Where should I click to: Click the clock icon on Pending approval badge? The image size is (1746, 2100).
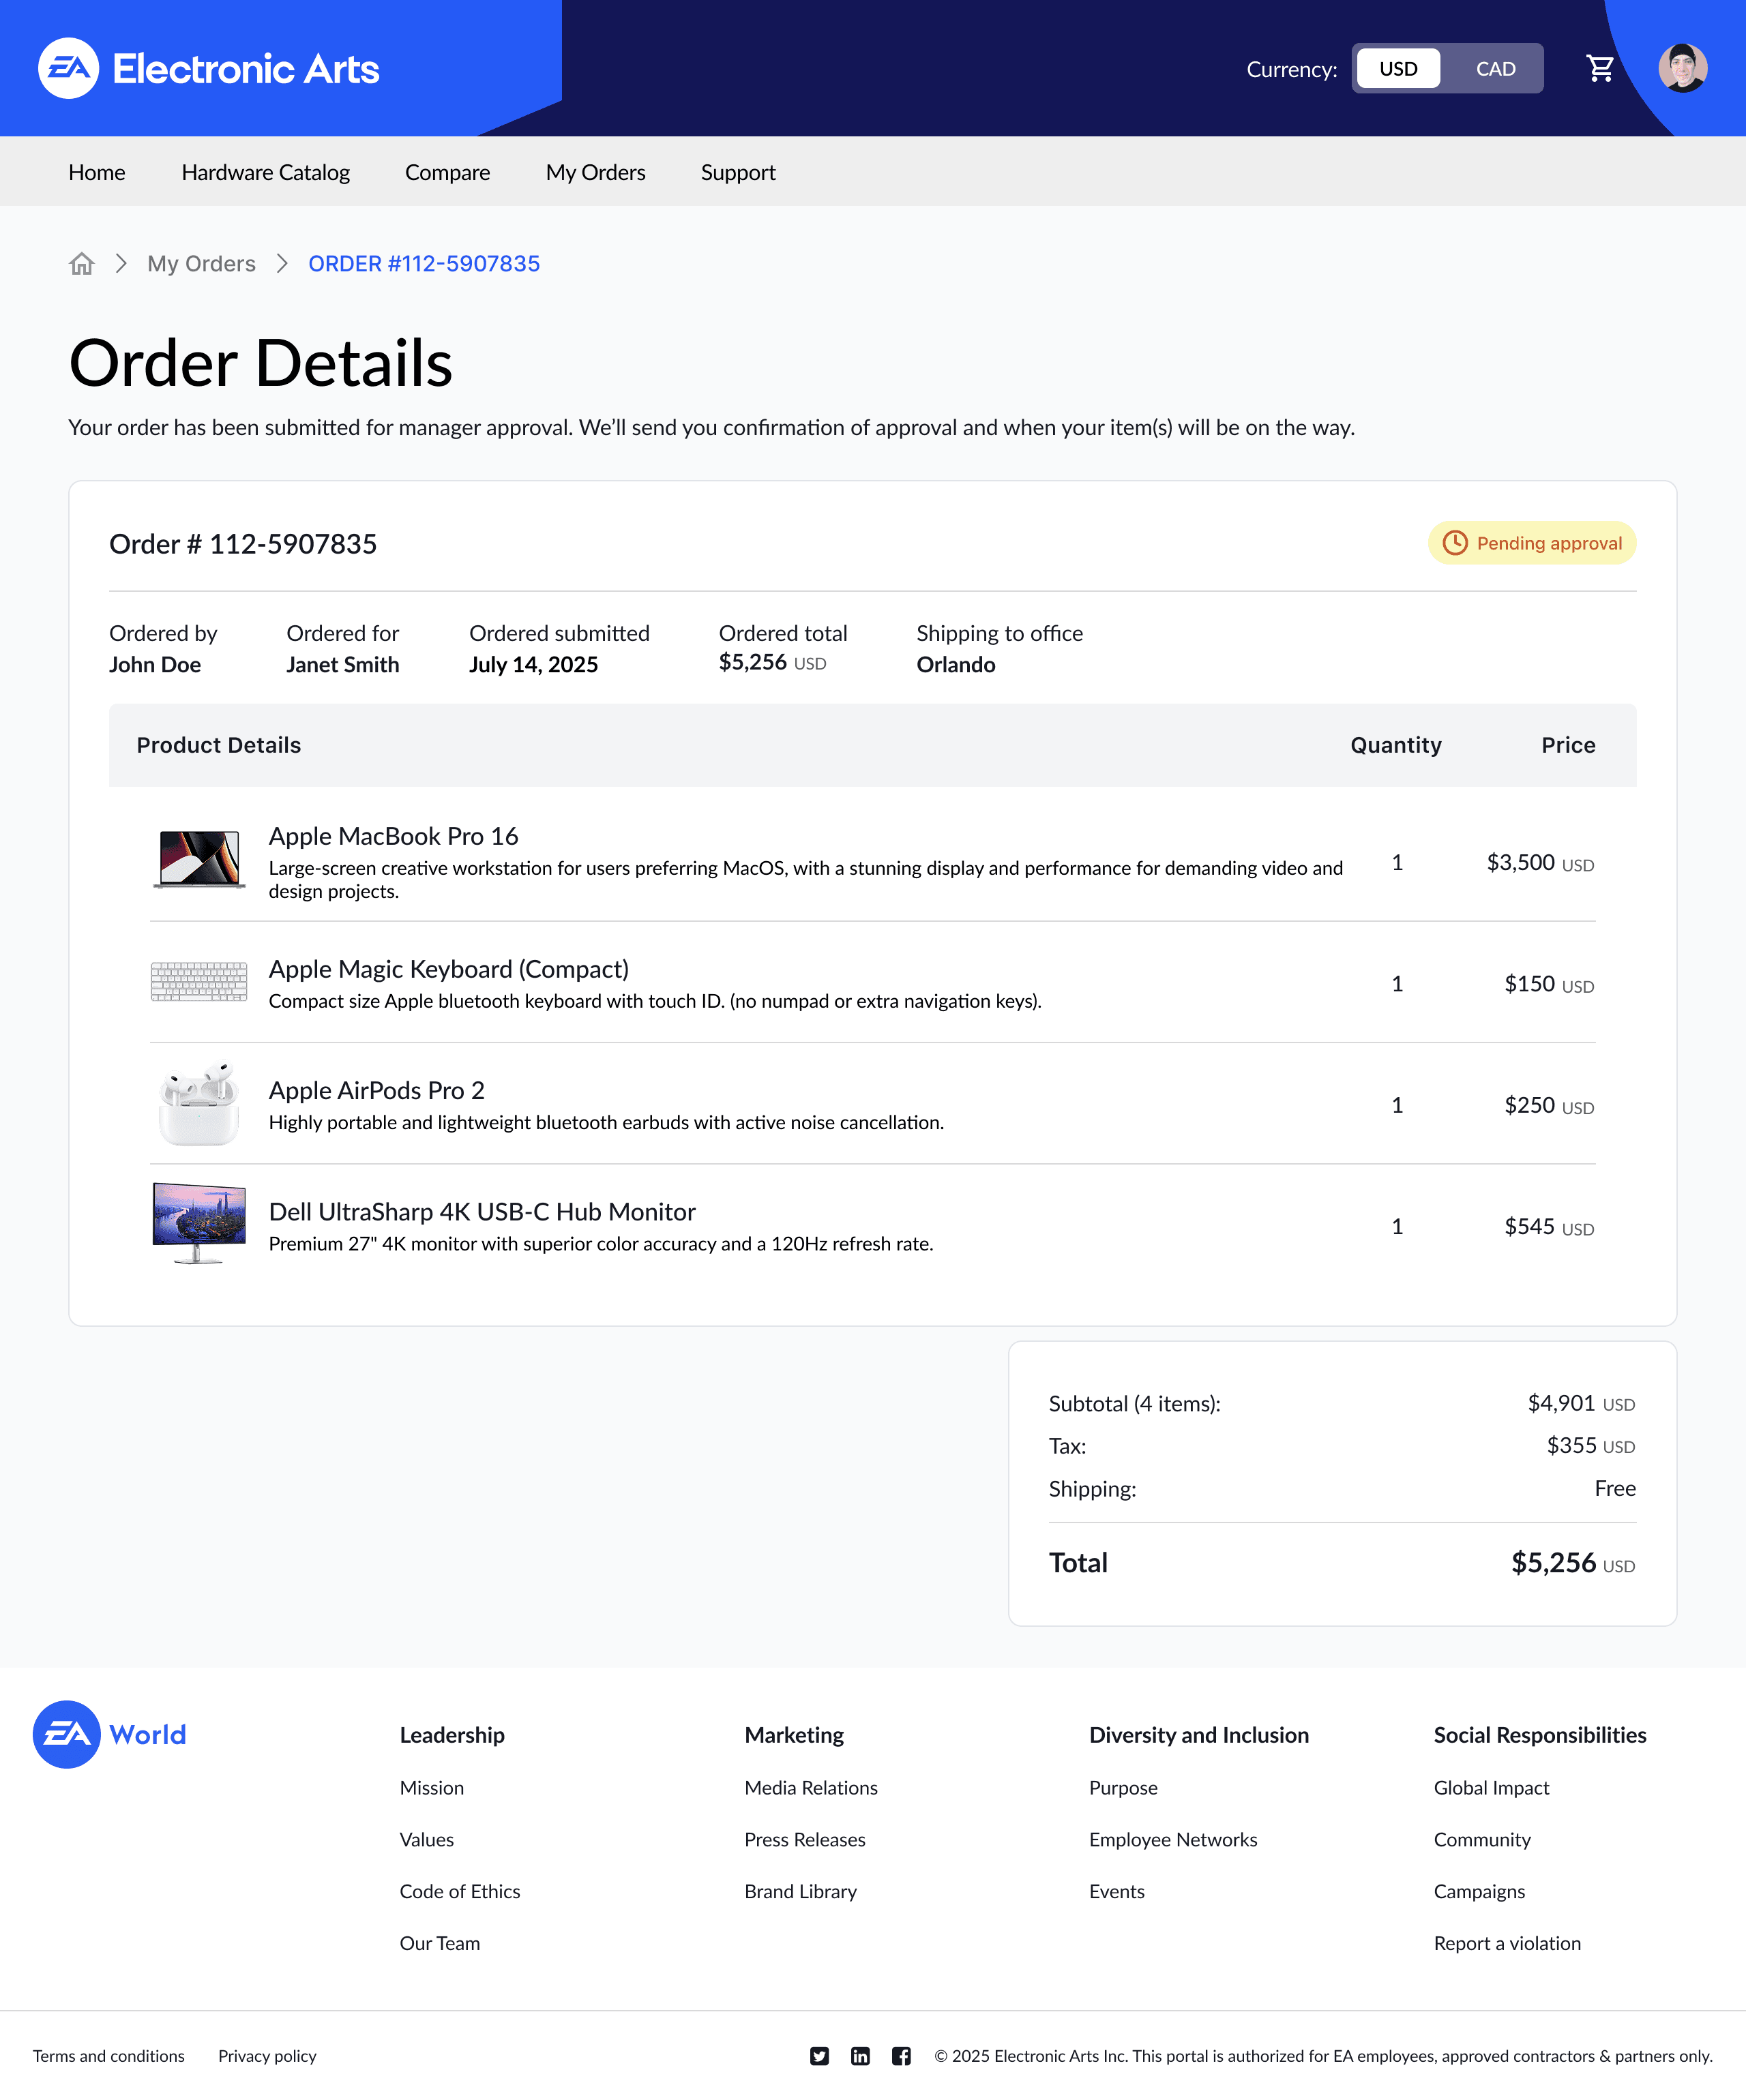pos(1456,543)
